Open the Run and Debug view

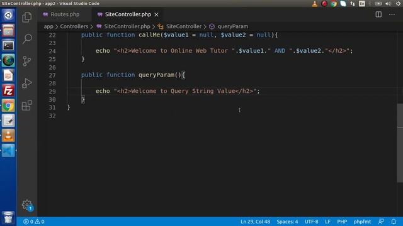click(26, 83)
